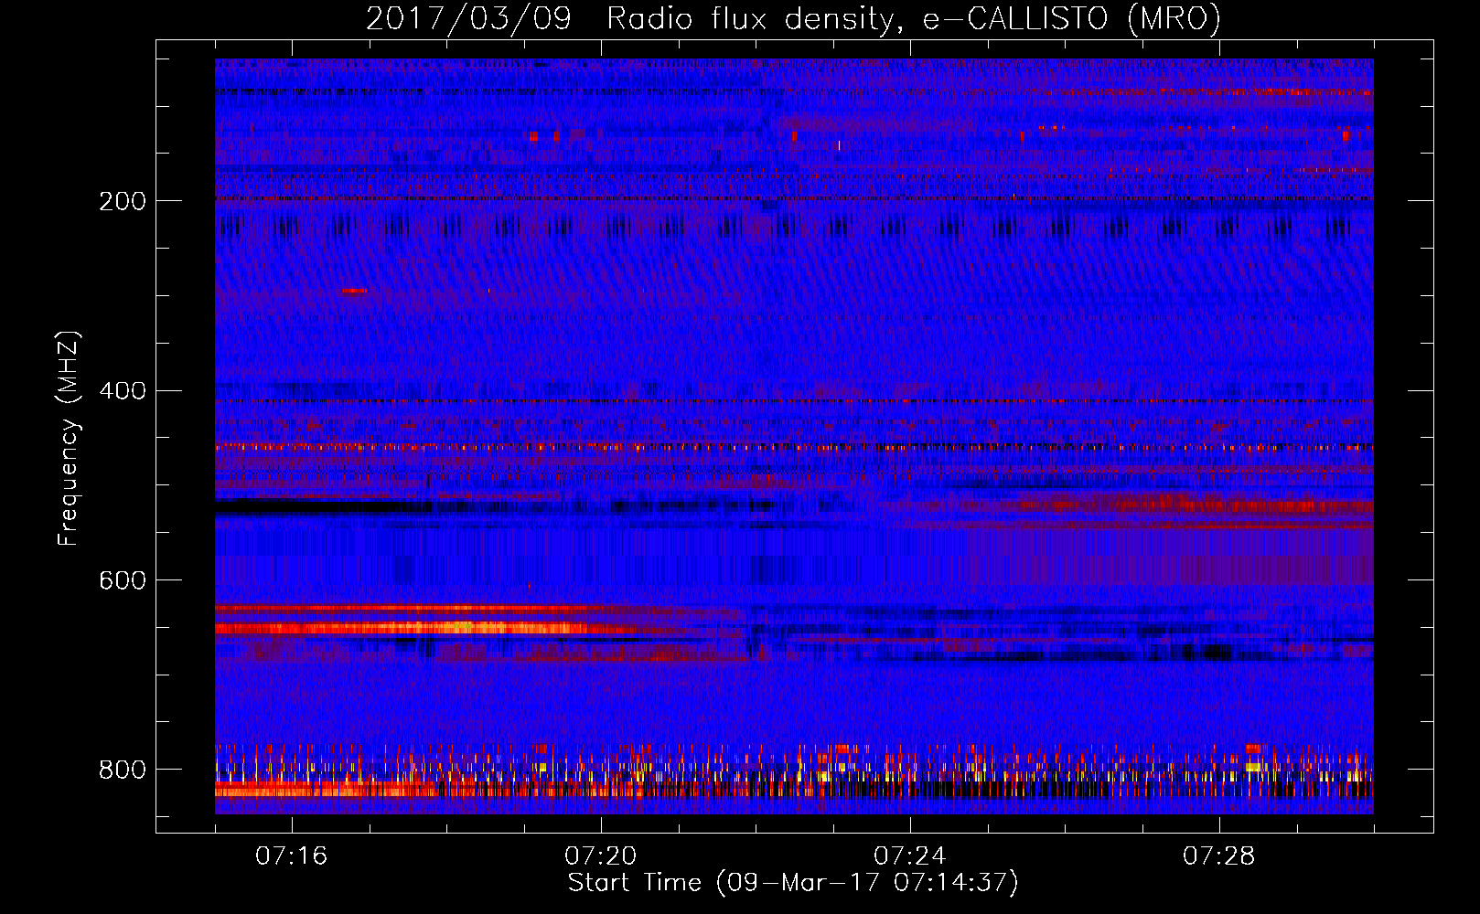Click the 'Start Time (09-Mar-17 07:14:37)' label
This screenshot has height=914, width=1480.
(793, 883)
